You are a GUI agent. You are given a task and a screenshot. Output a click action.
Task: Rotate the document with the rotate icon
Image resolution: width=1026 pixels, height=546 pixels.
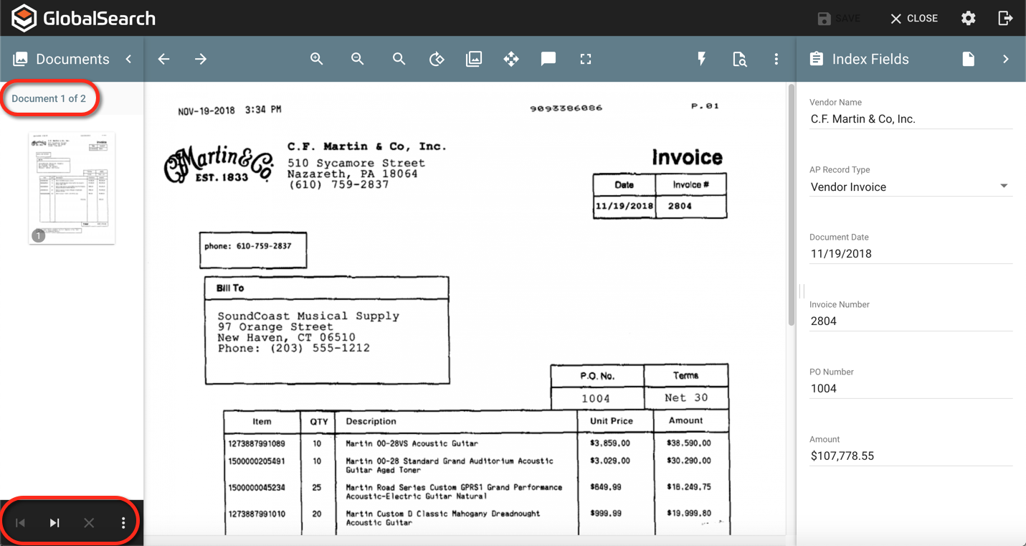pos(437,60)
